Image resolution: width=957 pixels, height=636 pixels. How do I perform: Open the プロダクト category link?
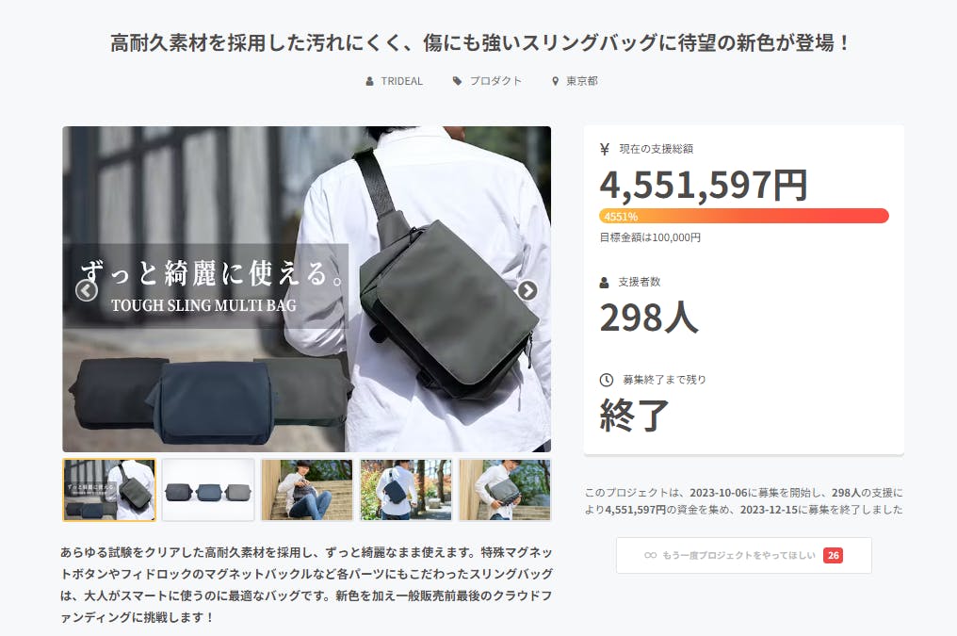click(x=495, y=81)
